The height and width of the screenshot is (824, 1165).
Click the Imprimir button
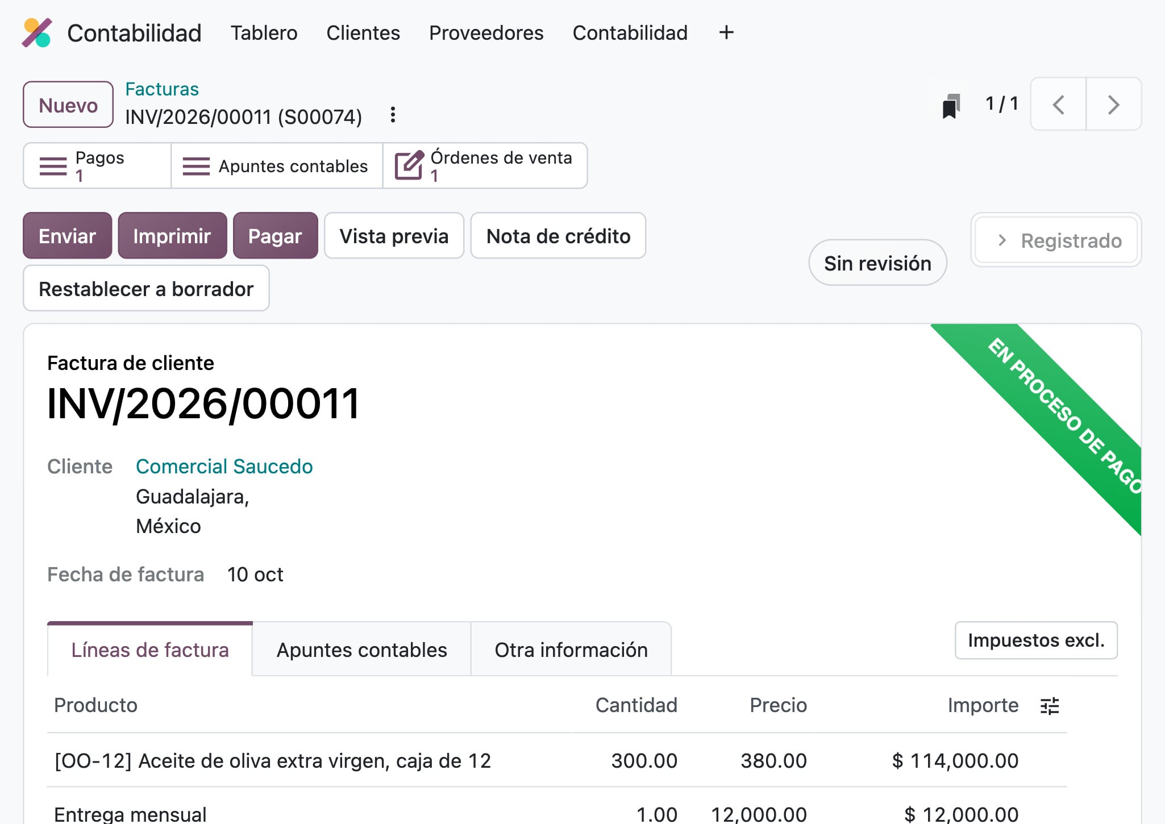pos(172,236)
